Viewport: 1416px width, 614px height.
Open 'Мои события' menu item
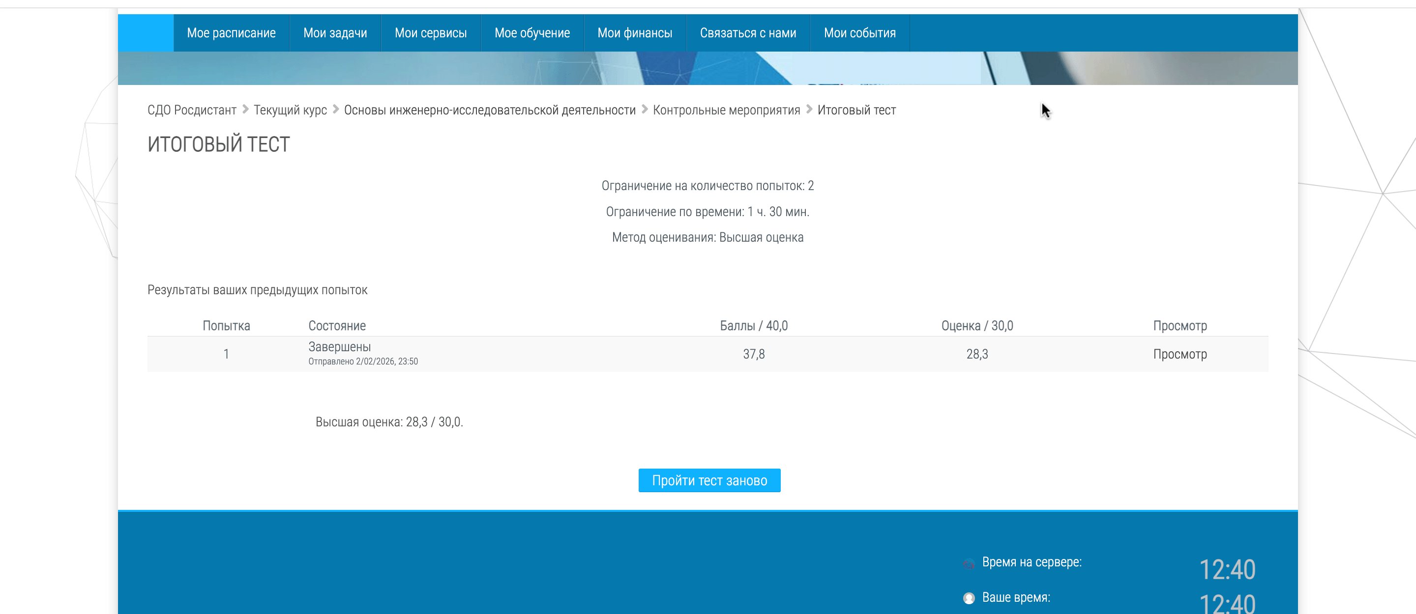point(859,33)
